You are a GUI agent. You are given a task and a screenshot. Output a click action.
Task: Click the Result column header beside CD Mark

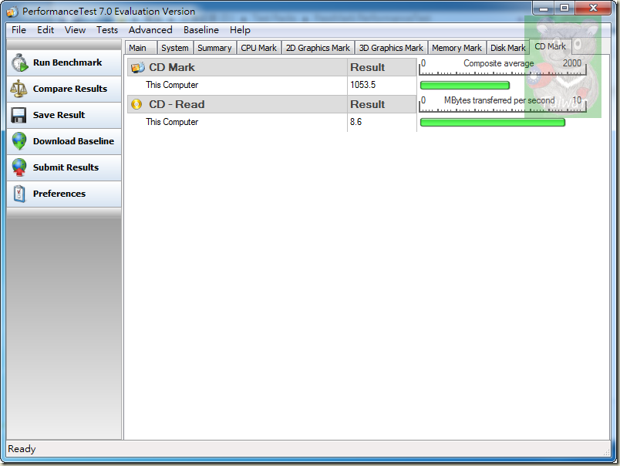click(367, 68)
